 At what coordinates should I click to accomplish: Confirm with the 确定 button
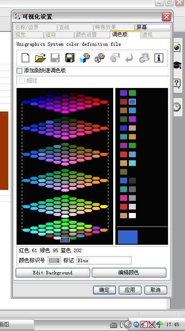point(104,290)
